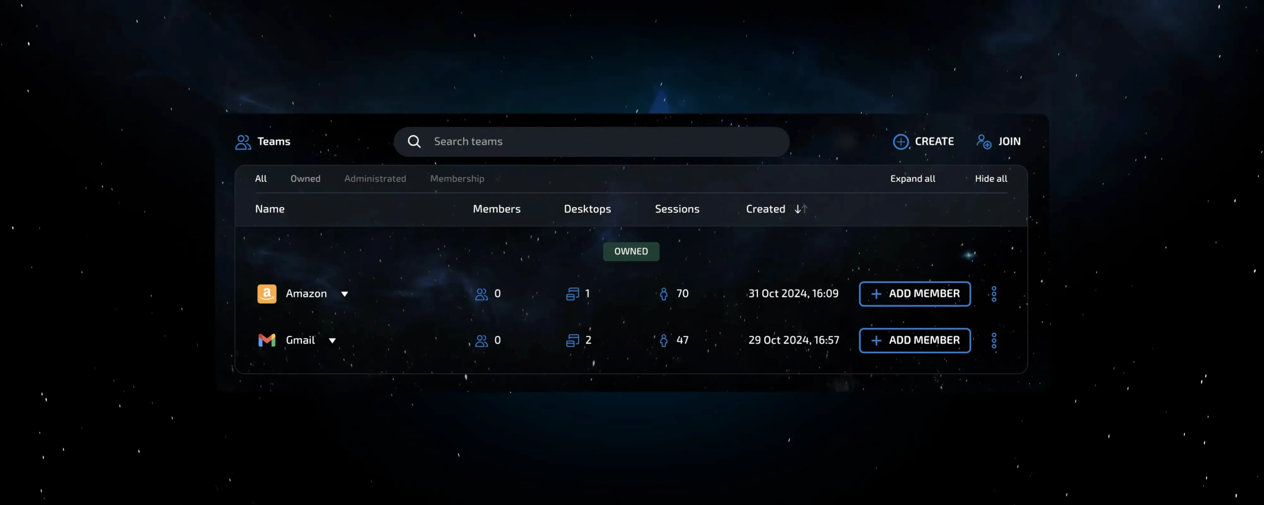Screen dimensions: 1264x505
Task: Open the three-dot menu for Amazon
Action: [x=994, y=294]
